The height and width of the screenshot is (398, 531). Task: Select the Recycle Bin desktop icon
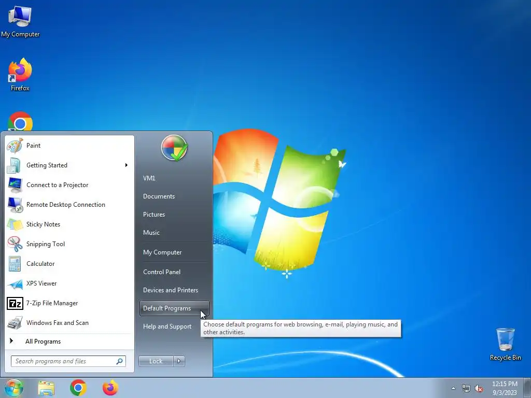[505, 344]
